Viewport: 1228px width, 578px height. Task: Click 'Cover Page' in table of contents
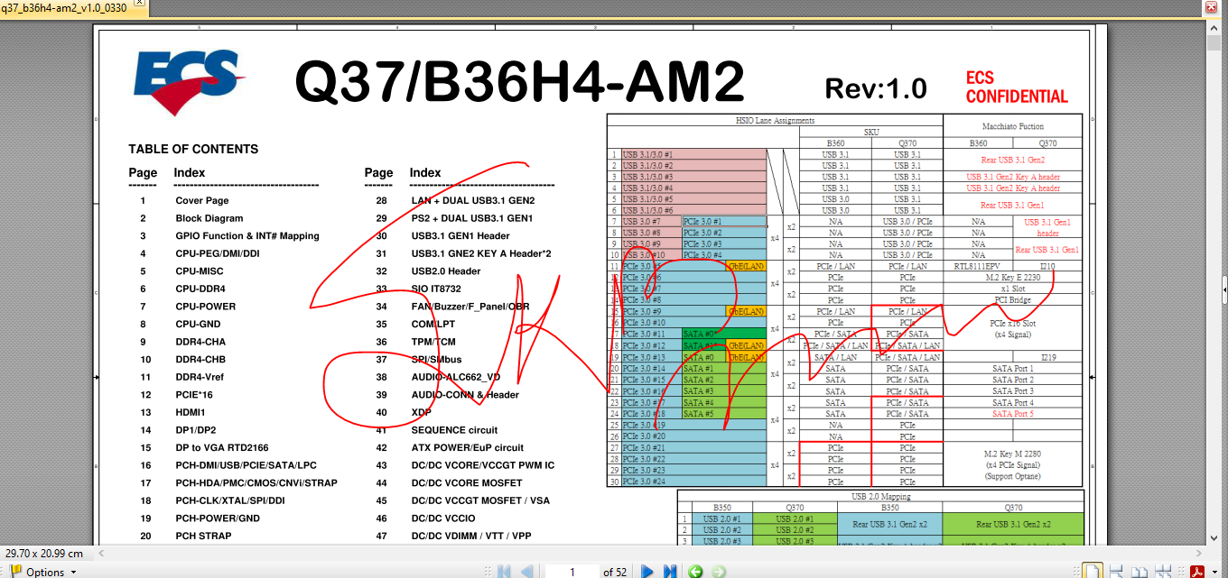pyautogui.click(x=202, y=200)
